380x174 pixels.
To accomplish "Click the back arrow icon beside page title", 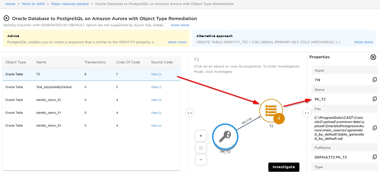I will [6, 18].
